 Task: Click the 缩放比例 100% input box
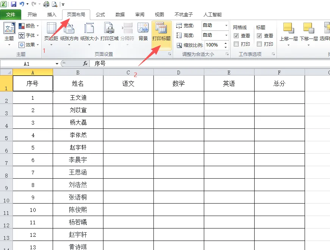coord(214,45)
